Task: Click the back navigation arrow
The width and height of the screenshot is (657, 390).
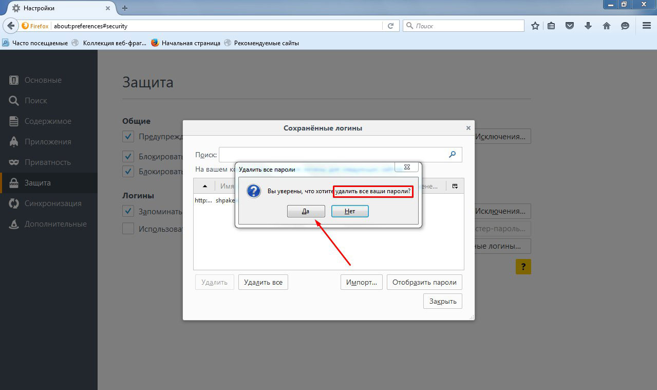Action: pyautogui.click(x=11, y=26)
